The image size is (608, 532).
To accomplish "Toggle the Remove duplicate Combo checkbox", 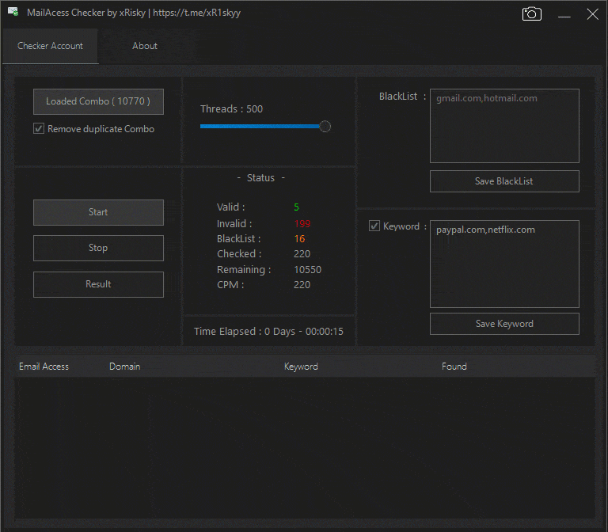I will pos(39,129).
